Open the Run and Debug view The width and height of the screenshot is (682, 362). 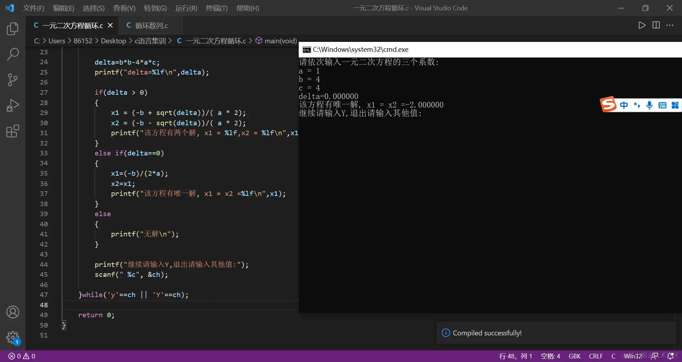(13, 105)
